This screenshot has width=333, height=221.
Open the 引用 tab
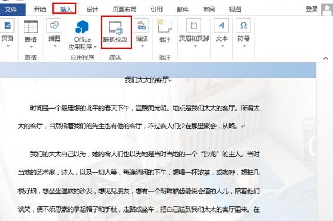[x=156, y=10]
